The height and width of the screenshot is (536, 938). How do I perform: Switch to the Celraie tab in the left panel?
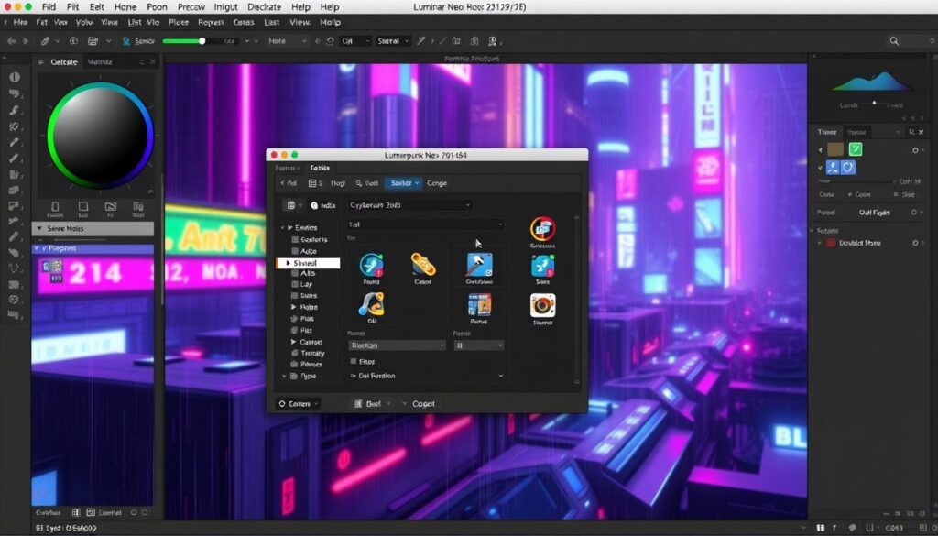(64, 62)
